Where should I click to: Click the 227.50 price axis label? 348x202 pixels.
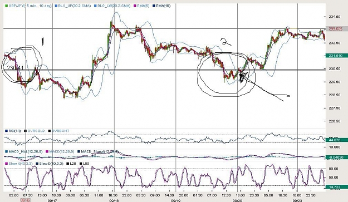coord(335,108)
